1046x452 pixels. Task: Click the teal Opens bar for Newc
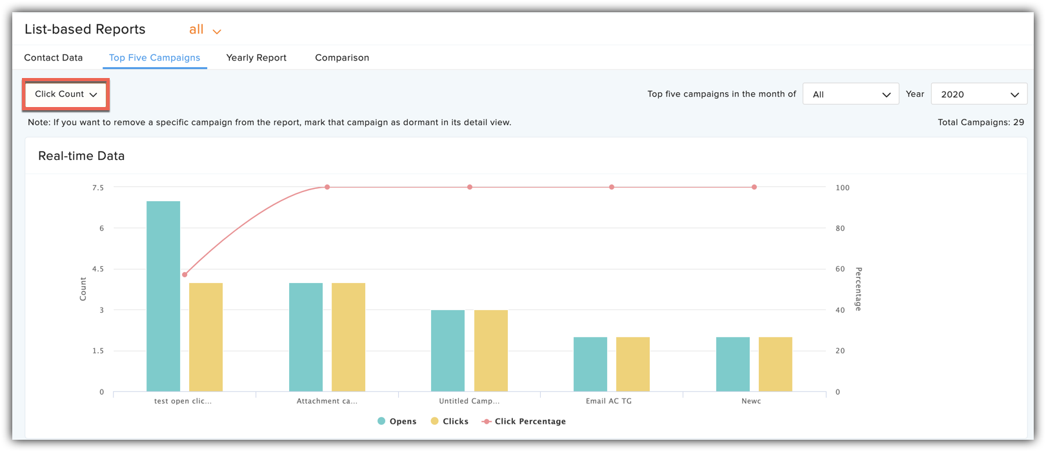[733, 364]
